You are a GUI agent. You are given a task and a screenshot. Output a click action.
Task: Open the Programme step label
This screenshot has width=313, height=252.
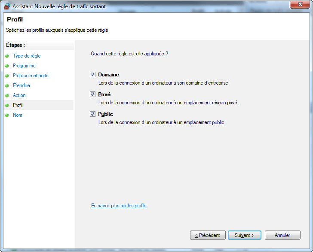point(24,66)
